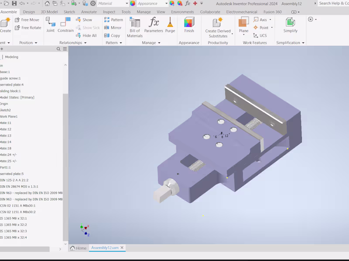Expand the Position panel dropdown
The image size is (349, 261).
36,43
